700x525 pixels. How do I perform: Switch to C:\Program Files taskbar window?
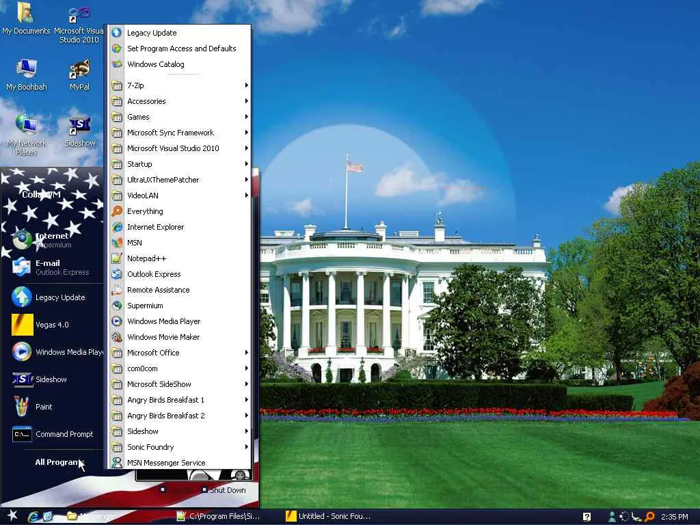218,516
